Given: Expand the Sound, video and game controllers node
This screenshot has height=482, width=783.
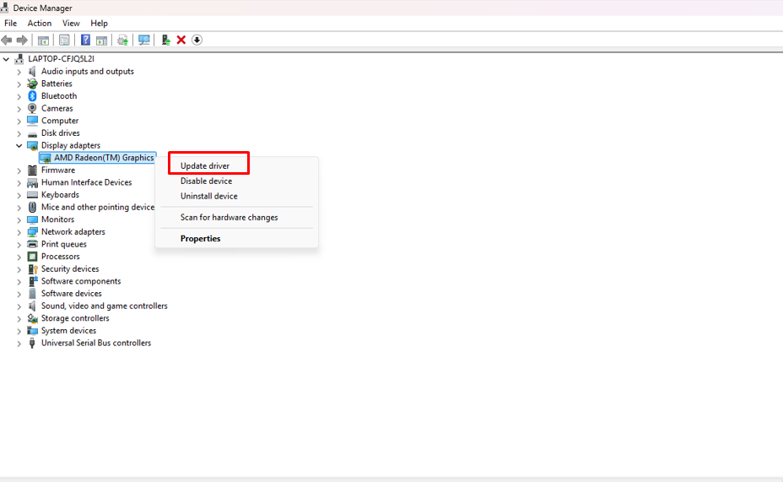Looking at the screenshot, I should click(19, 306).
